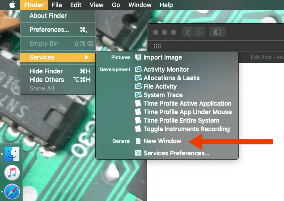This screenshot has width=284, height=201.
Task: Open Finder Preferences…
Action: [x=49, y=30]
